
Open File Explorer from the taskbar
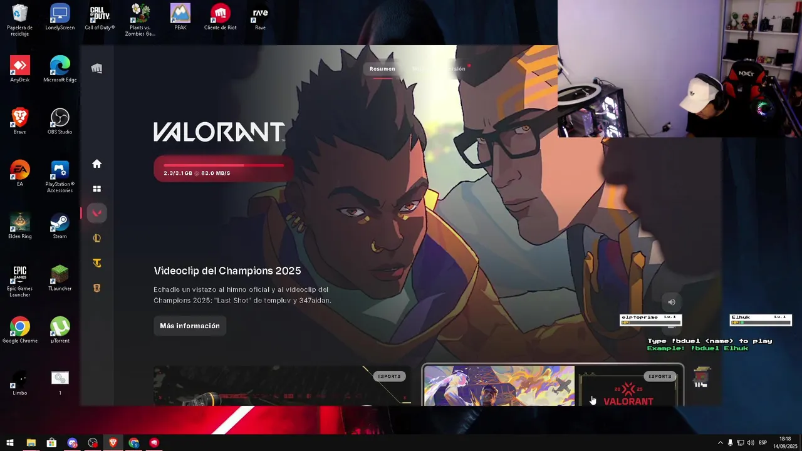pyautogui.click(x=31, y=443)
